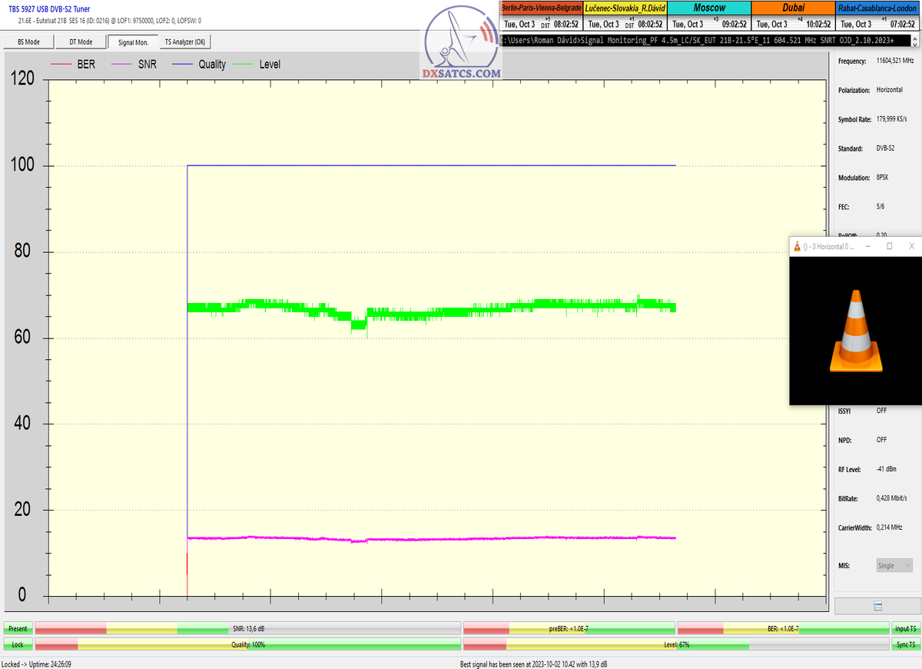Click the DXSATCS.COM satellite dish logo
The height and width of the screenshot is (669, 922).
(461, 45)
